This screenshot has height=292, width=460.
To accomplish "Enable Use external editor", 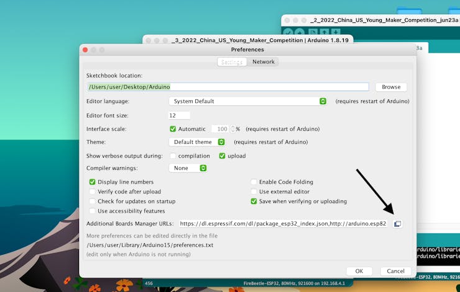I will [x=254, y=192].
